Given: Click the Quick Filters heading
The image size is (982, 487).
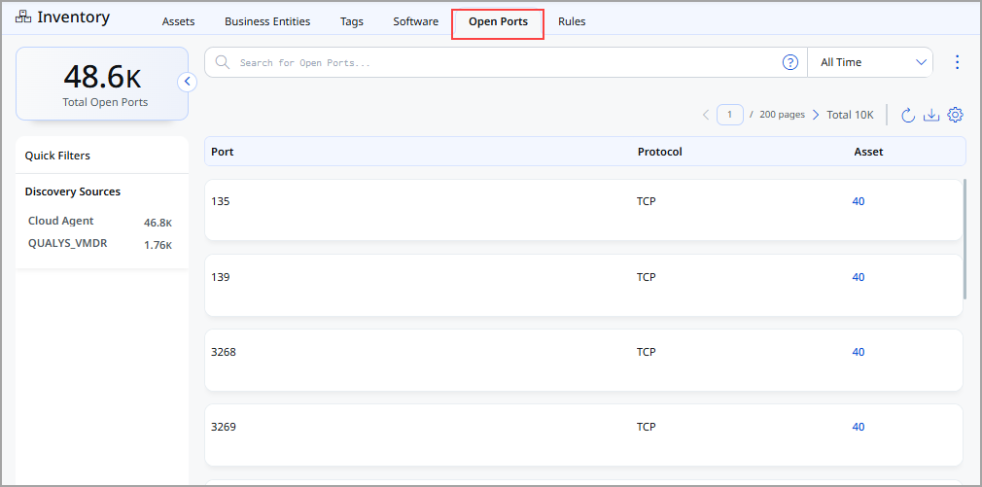Looking at the screenshot, I should [57, 156].
